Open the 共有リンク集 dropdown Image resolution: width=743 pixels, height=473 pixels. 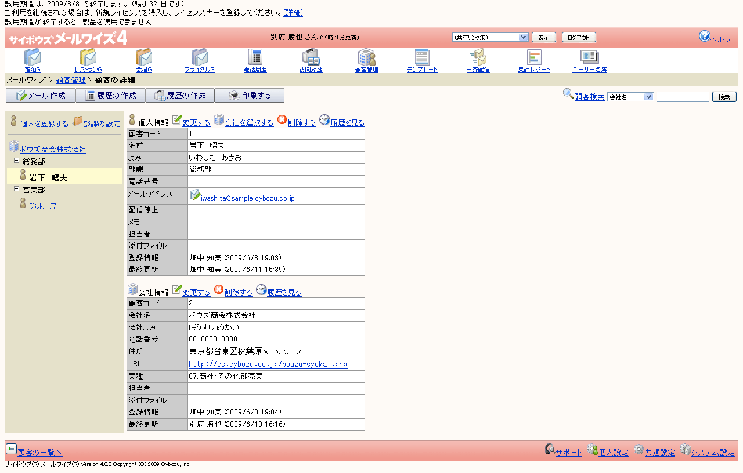[x=490, y=37]
